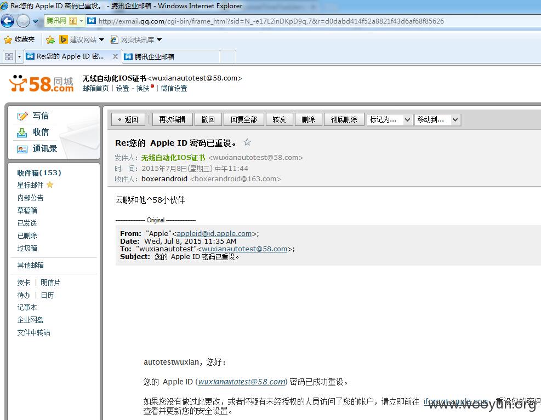Click 明信片 postcard link
This screenshot has height=420, width=541.
coord(50,283)
